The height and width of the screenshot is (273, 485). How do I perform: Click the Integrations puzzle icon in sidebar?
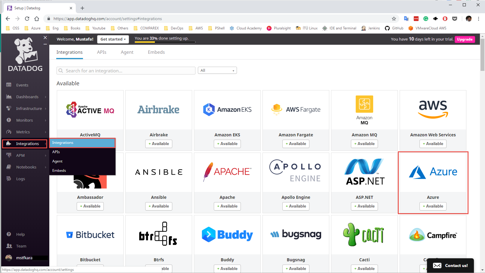(x=9, y=144)
